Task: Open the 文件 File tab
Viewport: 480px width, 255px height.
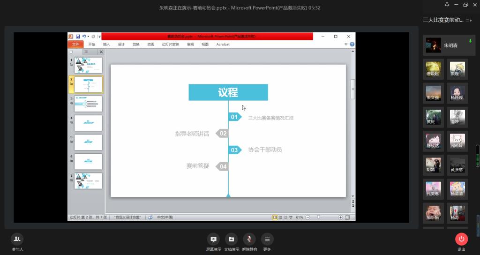Action: (x=75, y=45)
